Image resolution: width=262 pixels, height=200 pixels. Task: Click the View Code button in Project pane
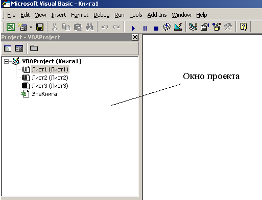point(8,48)
